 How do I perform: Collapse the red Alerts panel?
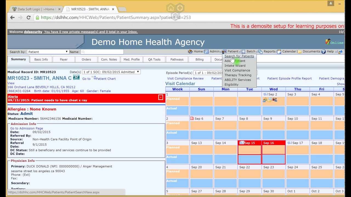tap(161, 97)
